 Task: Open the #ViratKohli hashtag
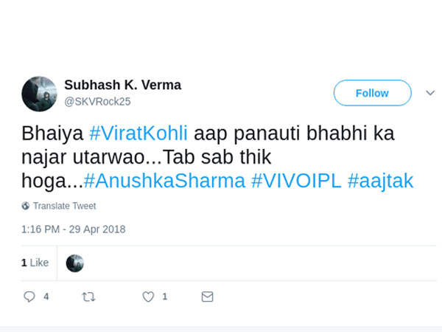(x=138, y=134)
